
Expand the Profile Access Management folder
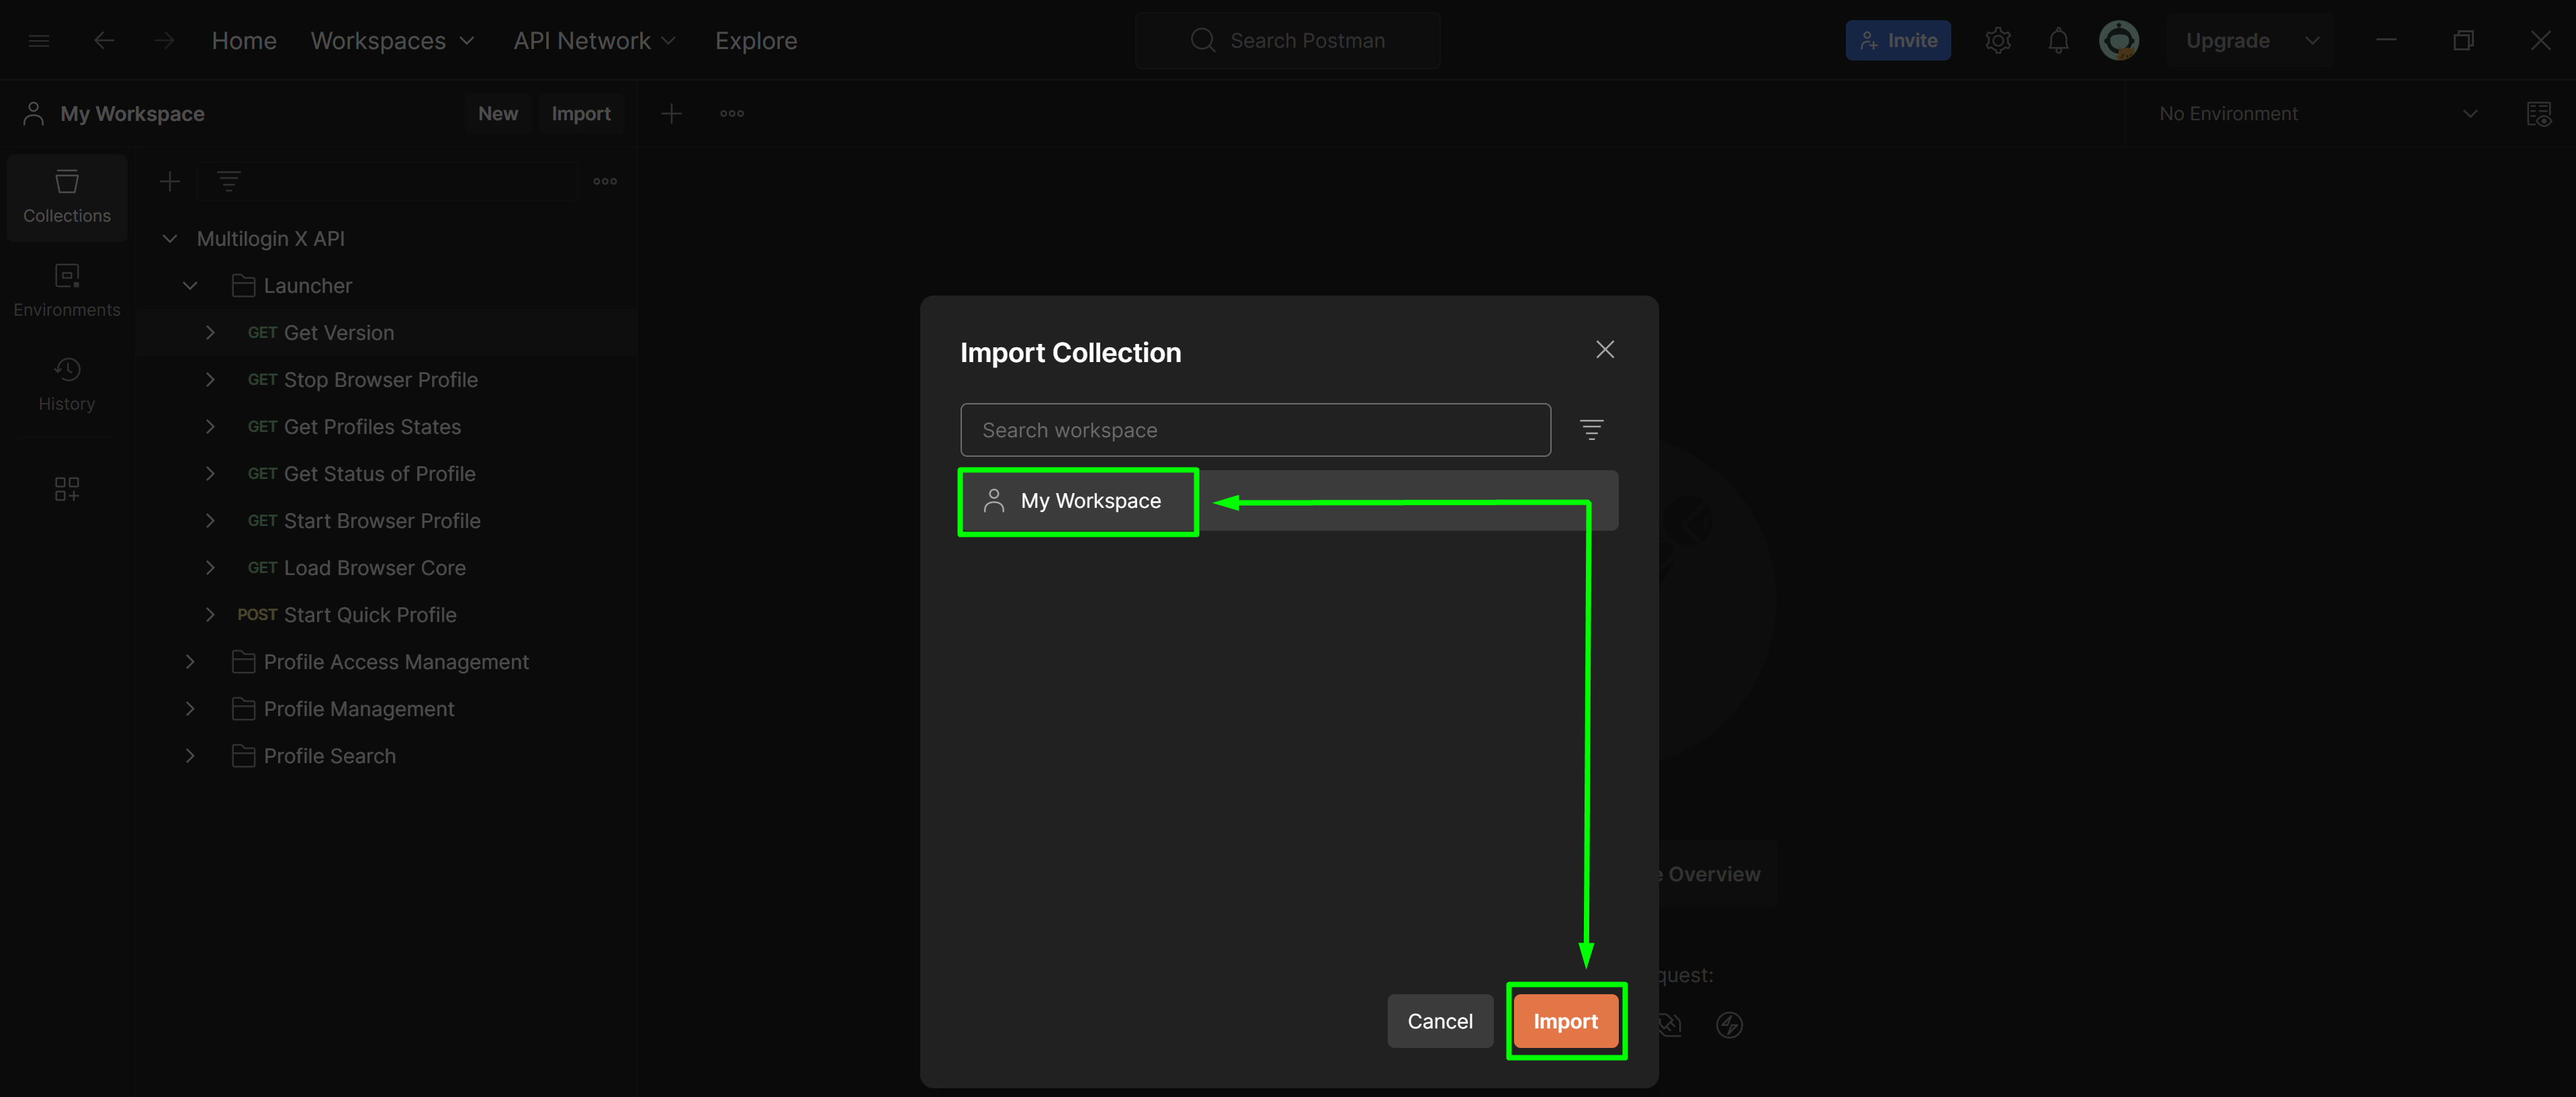pos(190,662)
